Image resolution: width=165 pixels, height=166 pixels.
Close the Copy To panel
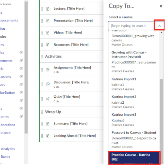click(161, 6)
